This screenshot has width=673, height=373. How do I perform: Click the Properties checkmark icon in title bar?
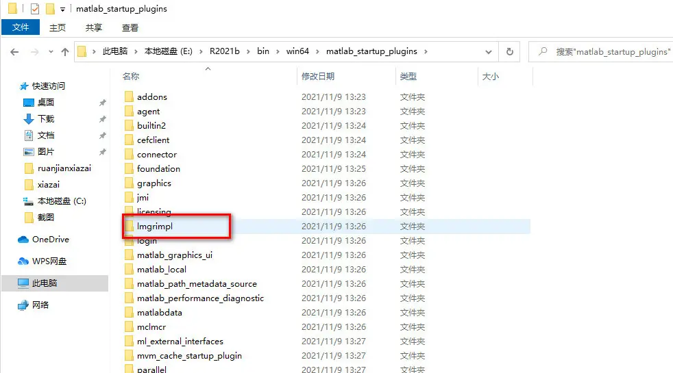click(35, 9)
